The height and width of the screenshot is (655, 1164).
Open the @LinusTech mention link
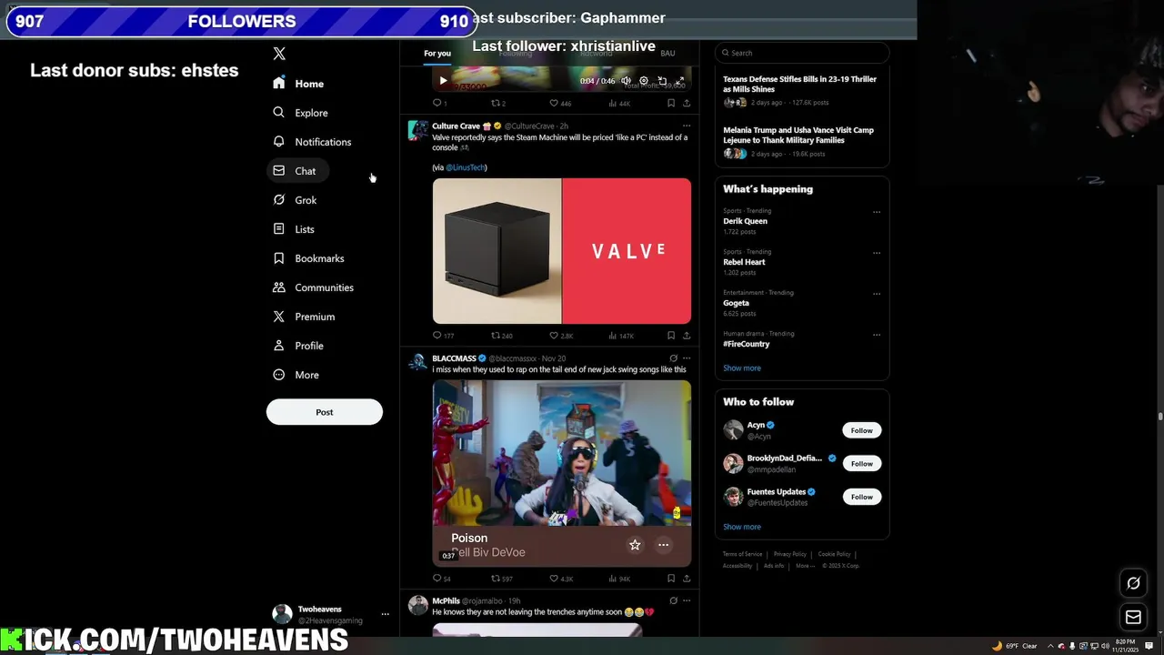point(466,167)
